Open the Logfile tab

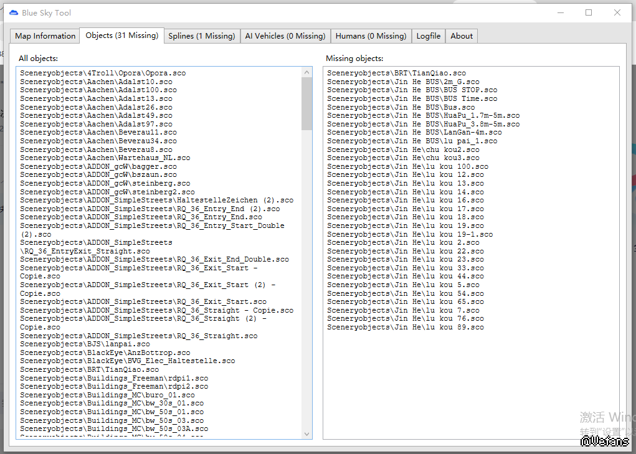click(x=429, y=36)
